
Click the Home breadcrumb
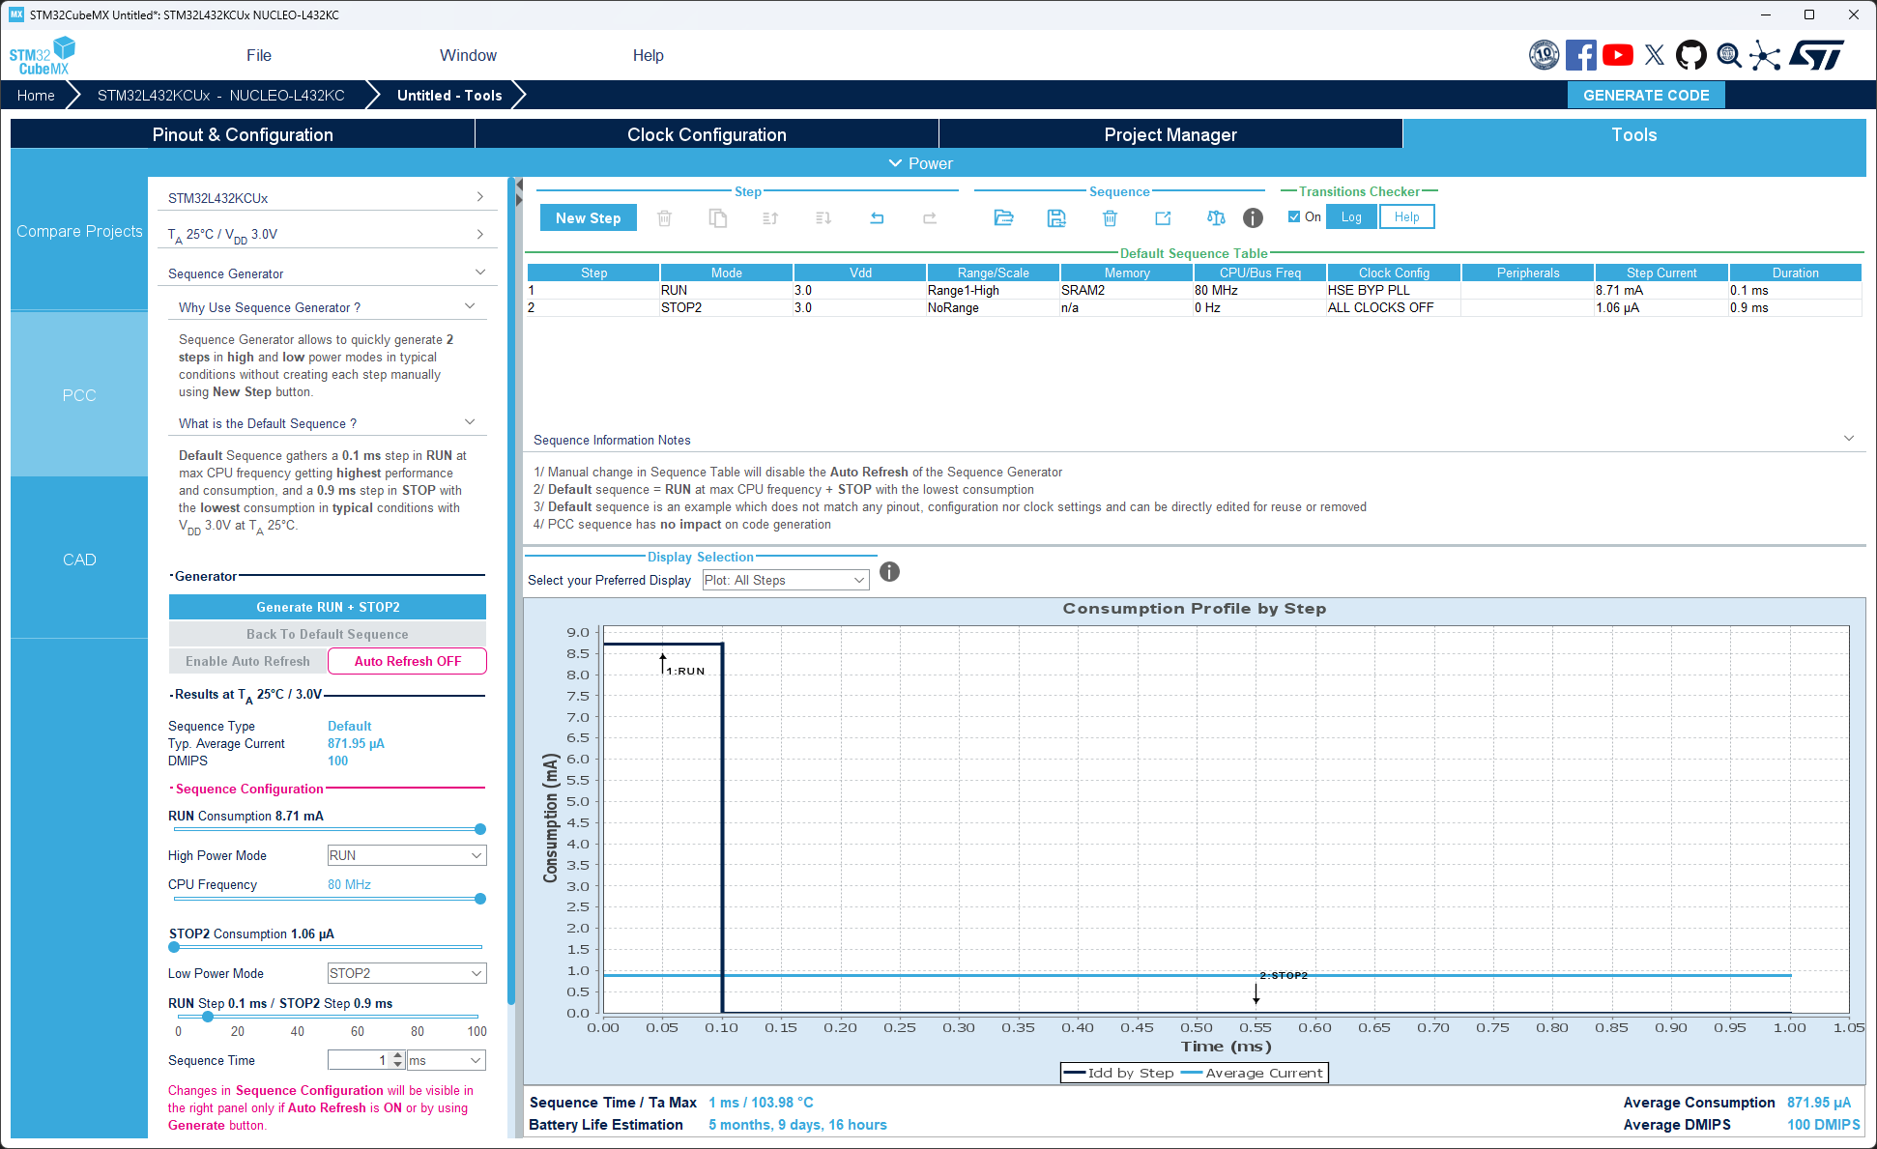[36, 95]
